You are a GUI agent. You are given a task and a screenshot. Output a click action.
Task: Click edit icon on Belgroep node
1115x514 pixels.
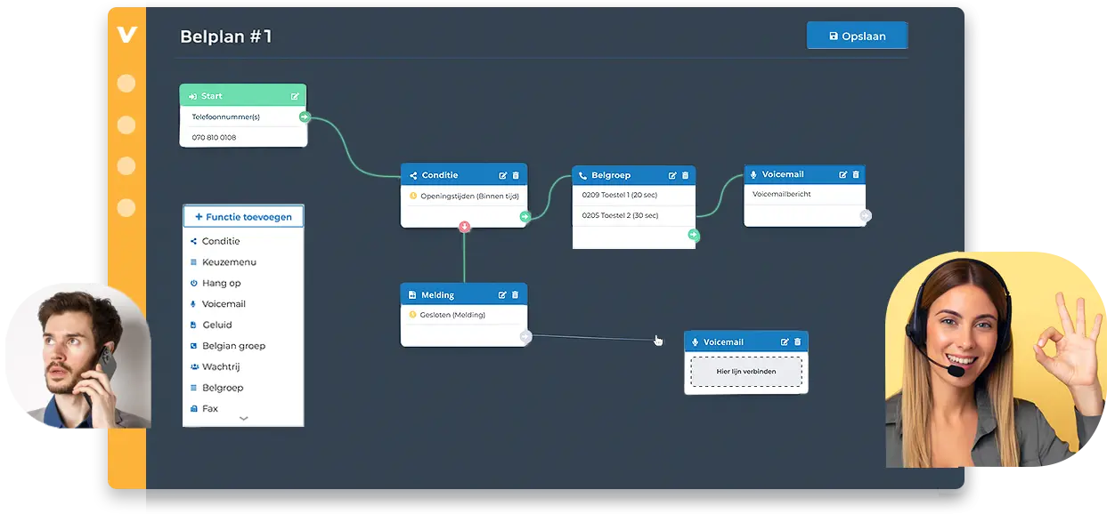672,175
